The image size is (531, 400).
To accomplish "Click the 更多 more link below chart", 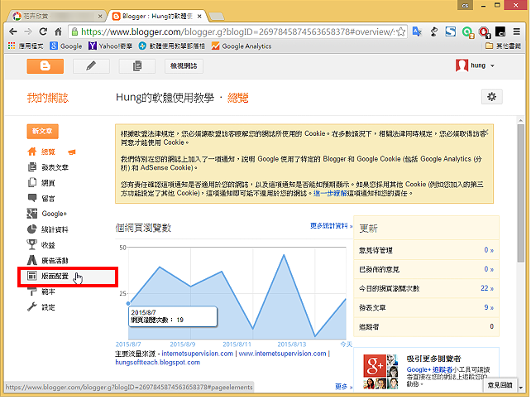I will 343,387.
